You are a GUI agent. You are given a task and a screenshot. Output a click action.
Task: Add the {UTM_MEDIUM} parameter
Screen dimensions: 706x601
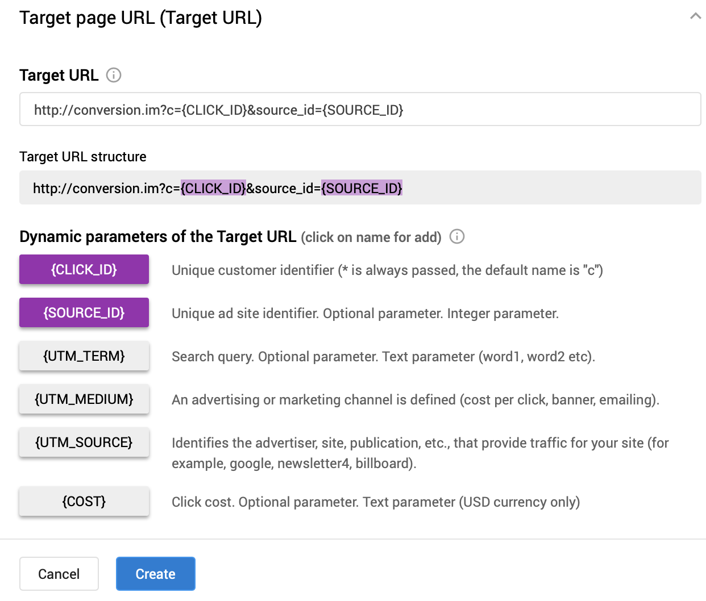(x=84, y=399)
